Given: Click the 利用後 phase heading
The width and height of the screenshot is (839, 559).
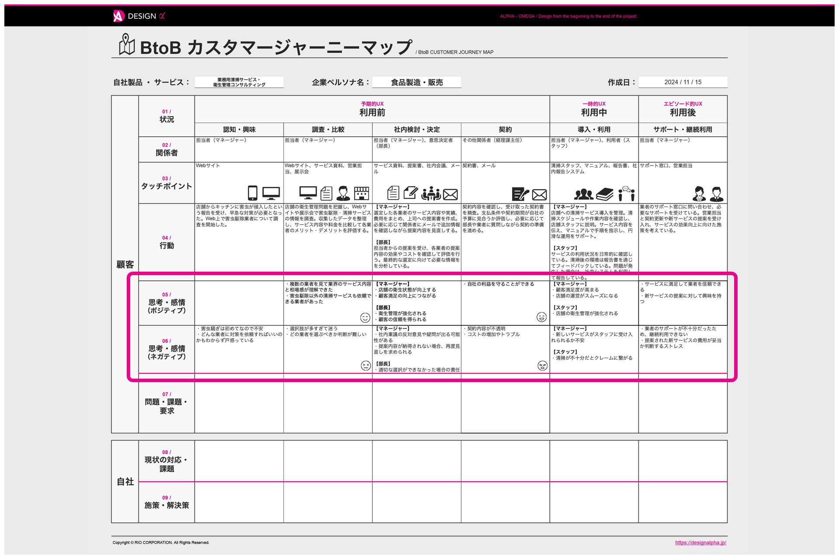Looking at the screenshot, I should [x=683, y=109].
